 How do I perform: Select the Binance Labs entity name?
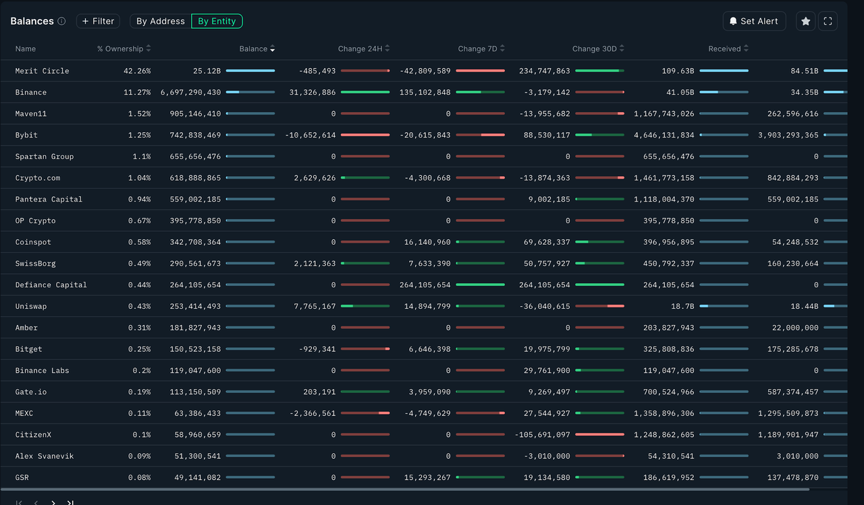[43, 371]
